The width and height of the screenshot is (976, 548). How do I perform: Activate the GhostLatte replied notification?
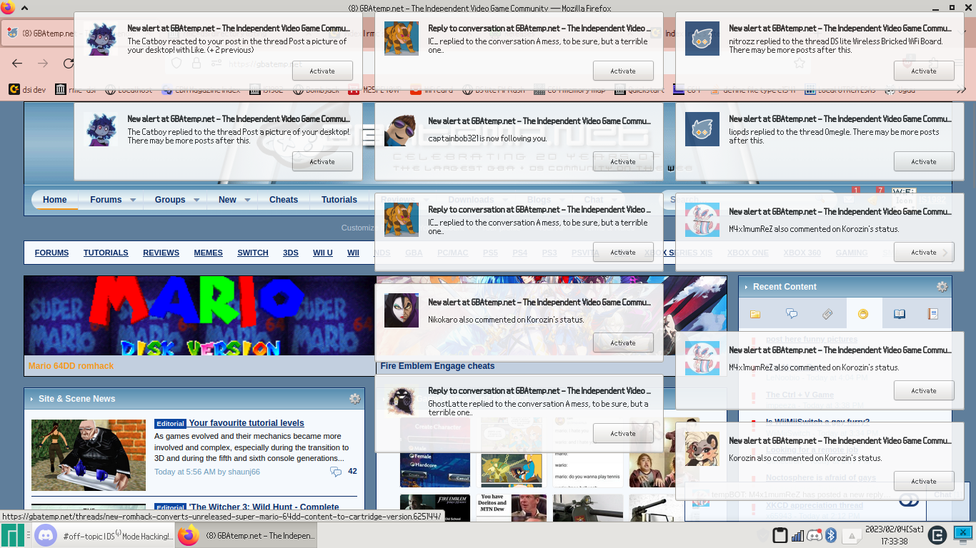point(623,433)
